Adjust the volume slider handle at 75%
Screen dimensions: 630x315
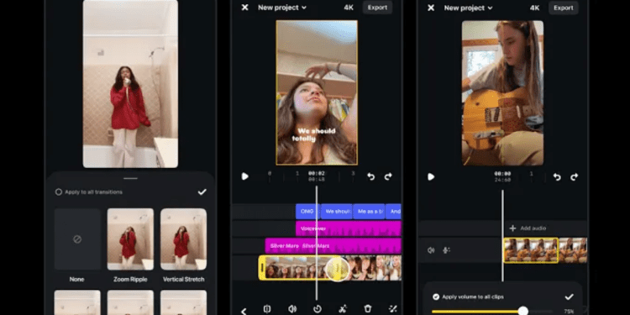coord(522,311)
